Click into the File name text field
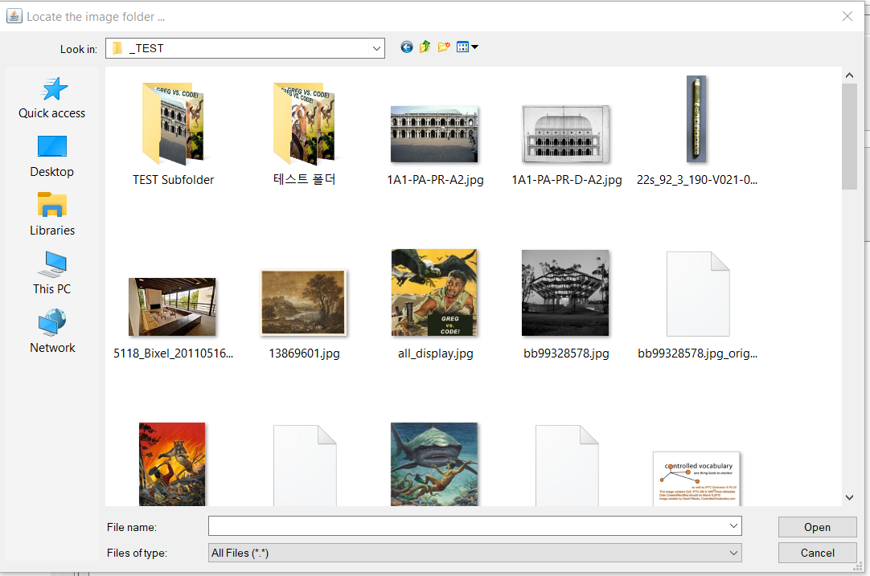The image size is (870, 576). point(467,526)
